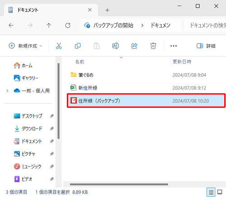Click date 2024/07/08 9:12 cell
This screenshot has width=226, height=197.
(189, 88)
